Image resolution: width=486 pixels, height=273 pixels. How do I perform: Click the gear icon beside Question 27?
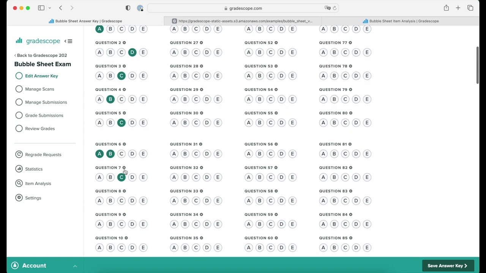coord(201,43)
